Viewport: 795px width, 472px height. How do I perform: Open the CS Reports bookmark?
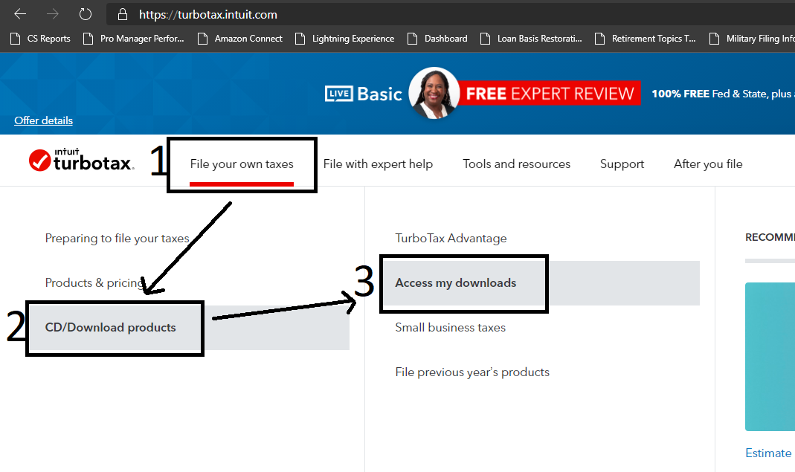(41, 39)
